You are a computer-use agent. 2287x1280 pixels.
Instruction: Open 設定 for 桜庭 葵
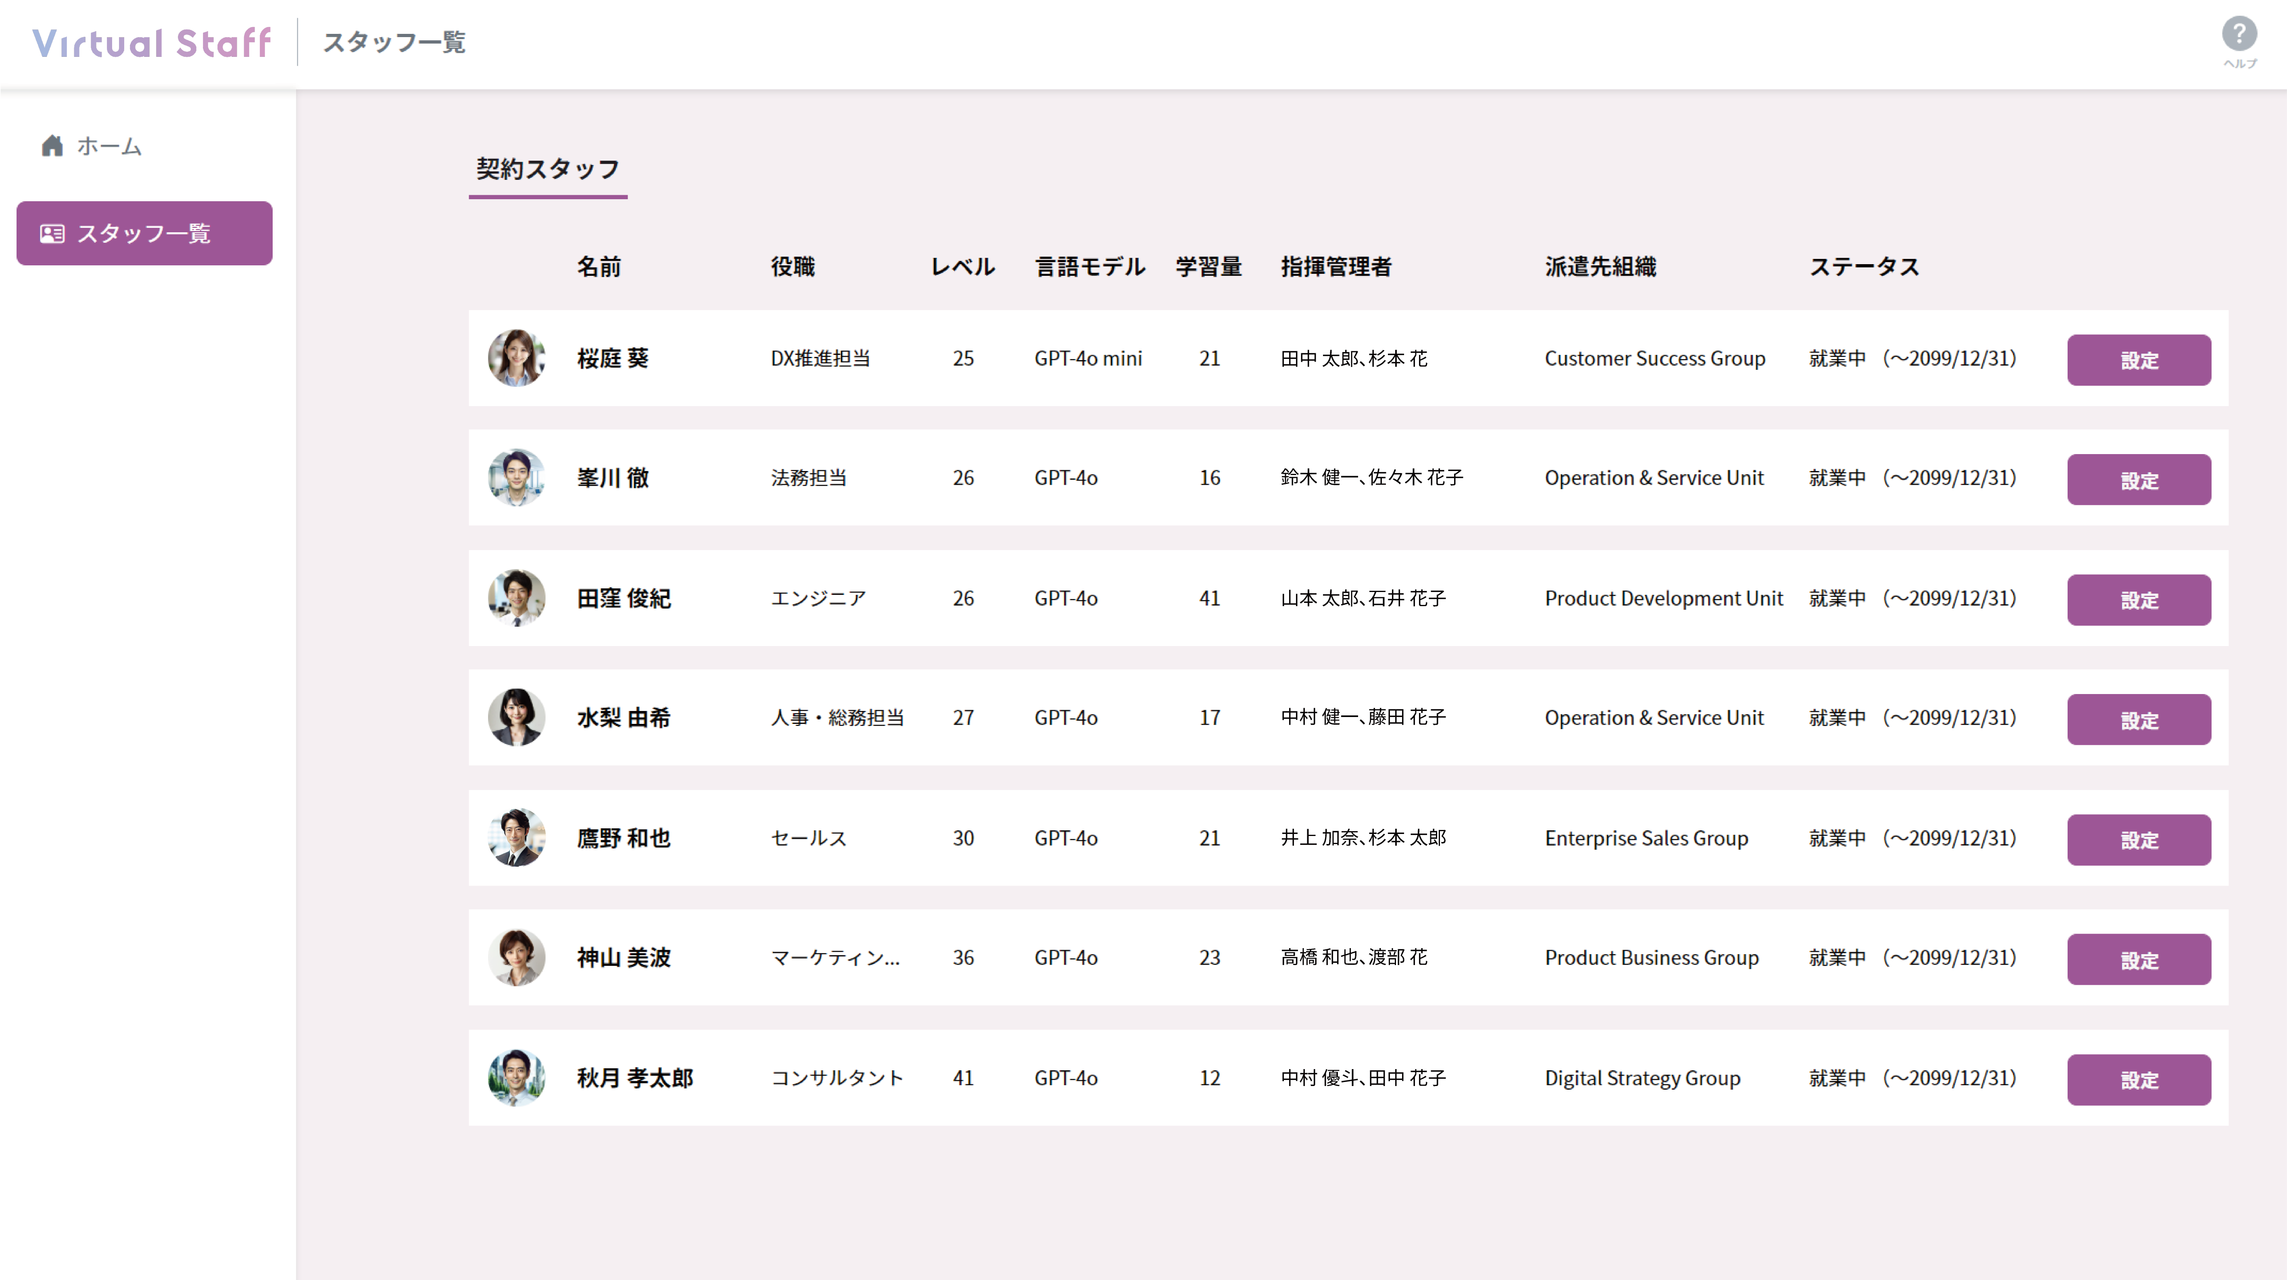tap(2139, 359)
